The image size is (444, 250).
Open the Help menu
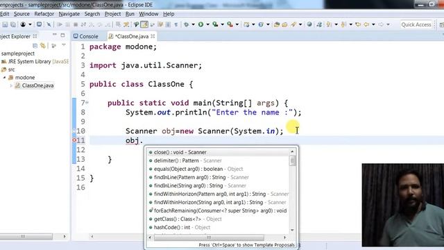coord(169,14)
